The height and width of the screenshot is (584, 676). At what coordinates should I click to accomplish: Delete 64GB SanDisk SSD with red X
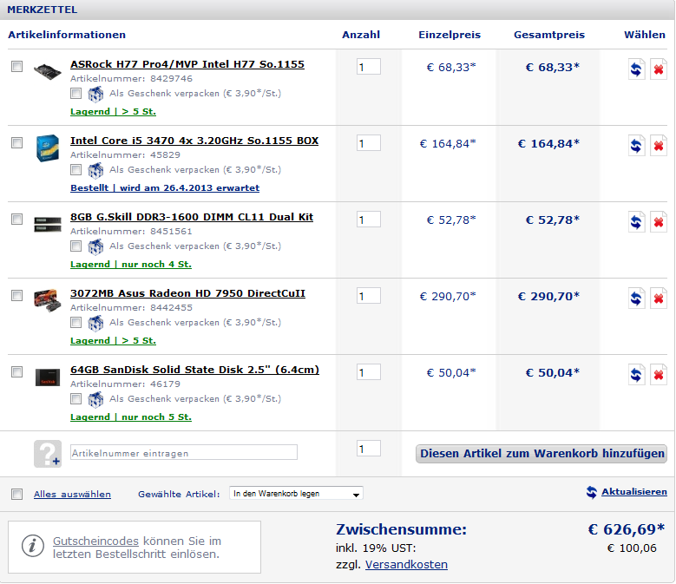(x=659, y=375)
